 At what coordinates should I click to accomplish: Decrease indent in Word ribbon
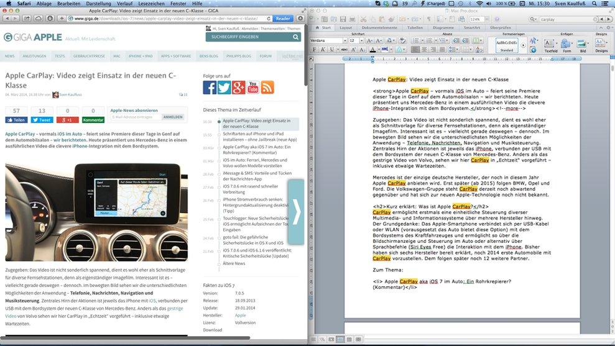click(x=456, y=40)
